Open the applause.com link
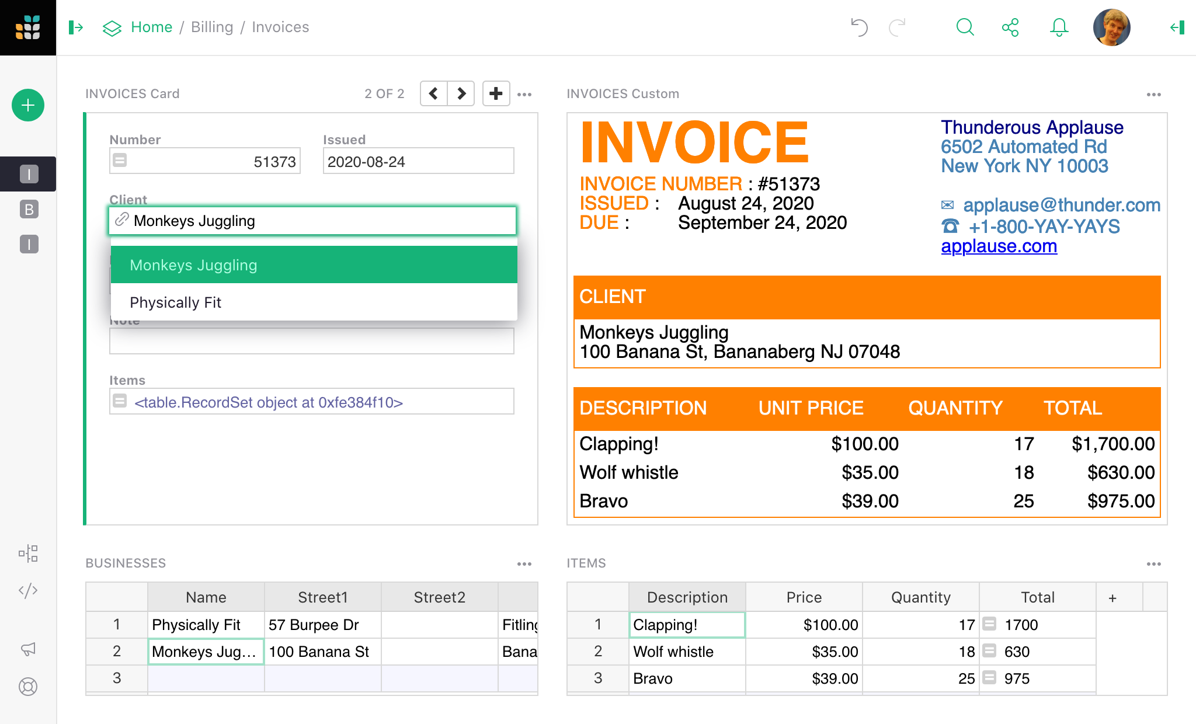The height and width of the screenshot is (724, 1196). [x=999, y=246]
